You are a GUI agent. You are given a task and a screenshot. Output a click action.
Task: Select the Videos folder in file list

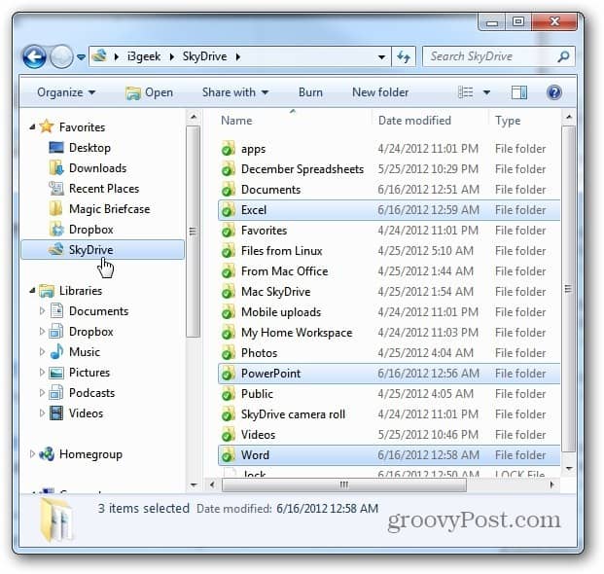258,435
